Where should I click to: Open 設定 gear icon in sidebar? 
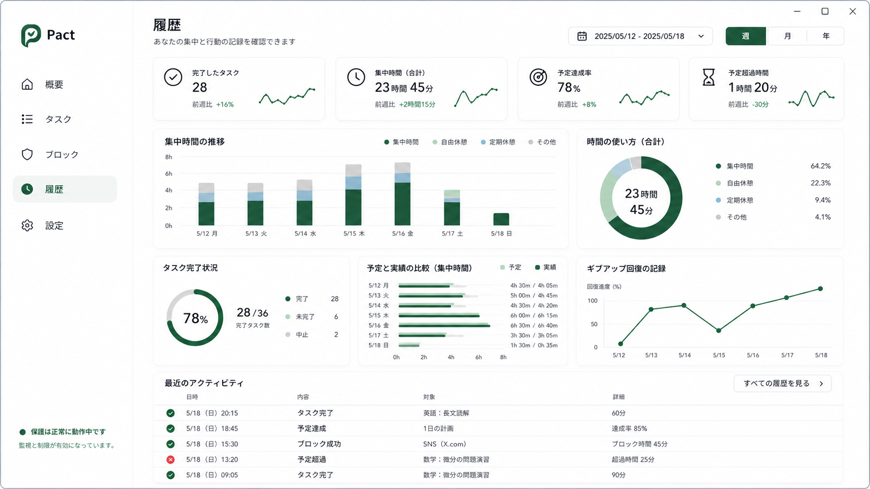(27, 226)
